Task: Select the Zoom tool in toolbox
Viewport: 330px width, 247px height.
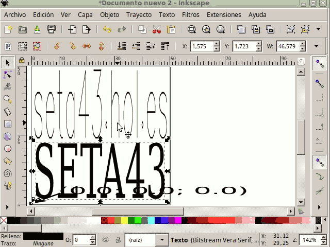Action: pyautogui.click(x=7, y=99)
